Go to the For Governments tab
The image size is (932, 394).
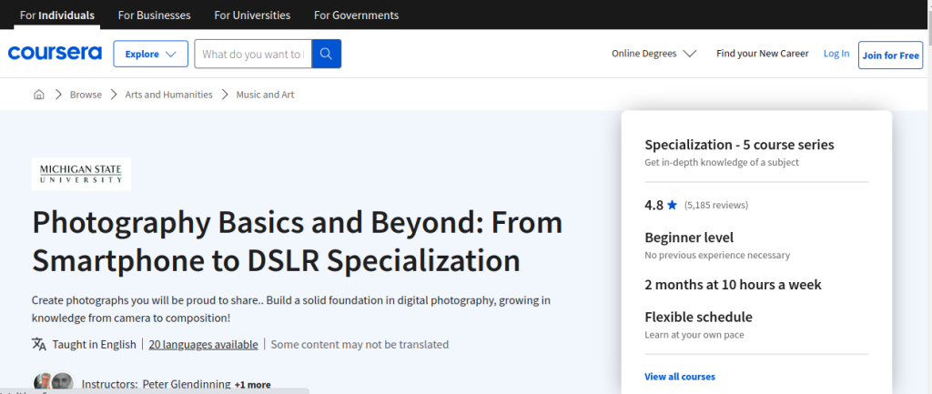[x=356, y=15]
